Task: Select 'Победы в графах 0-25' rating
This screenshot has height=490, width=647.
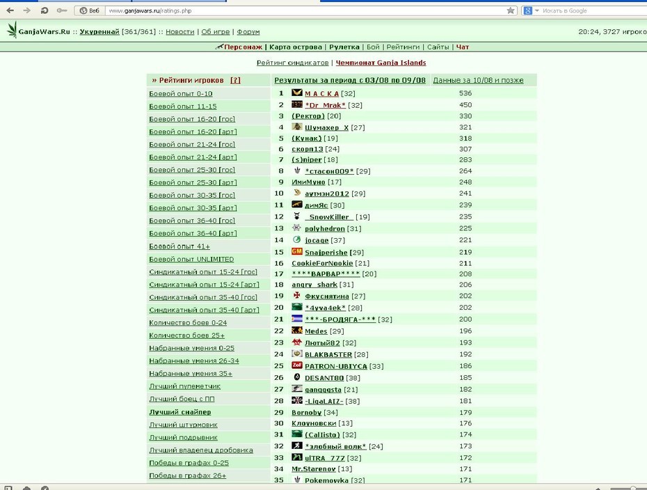Action: pos(189,463)
